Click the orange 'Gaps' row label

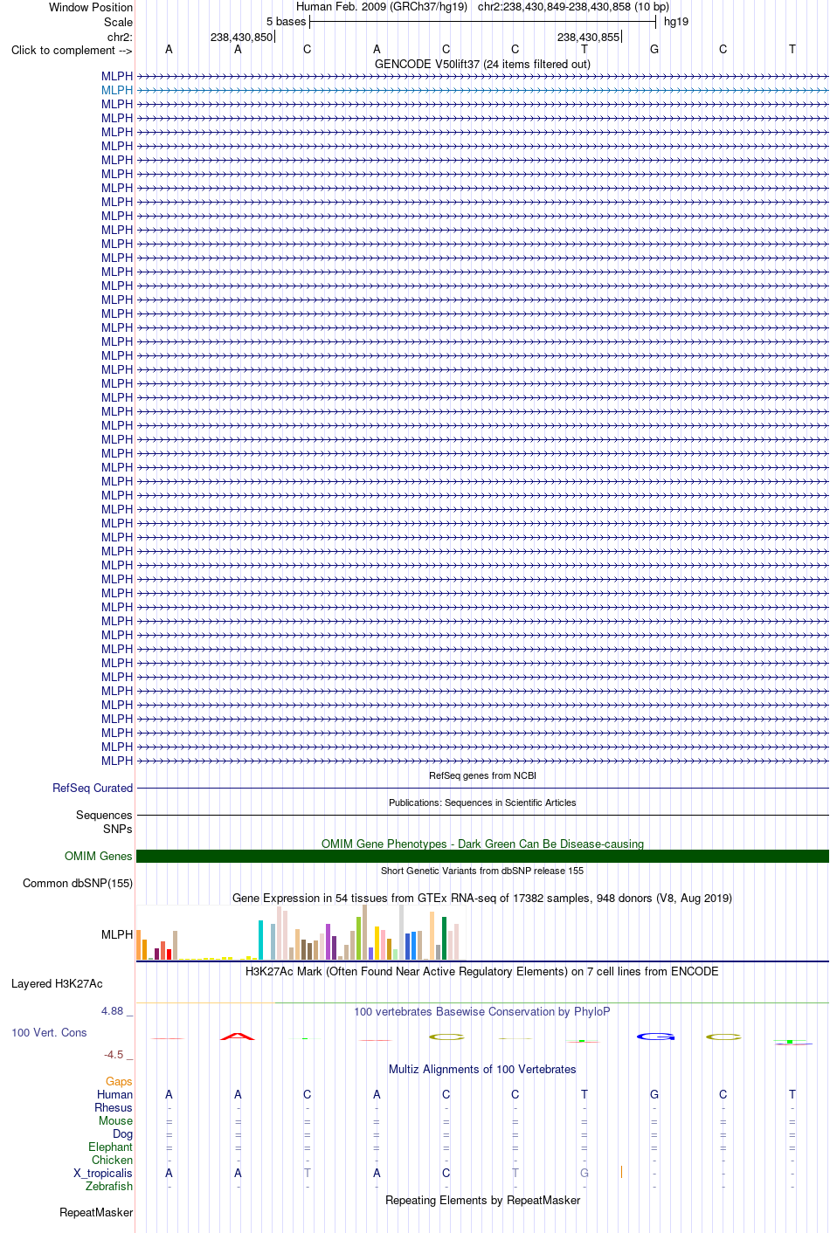(120, 1081)
